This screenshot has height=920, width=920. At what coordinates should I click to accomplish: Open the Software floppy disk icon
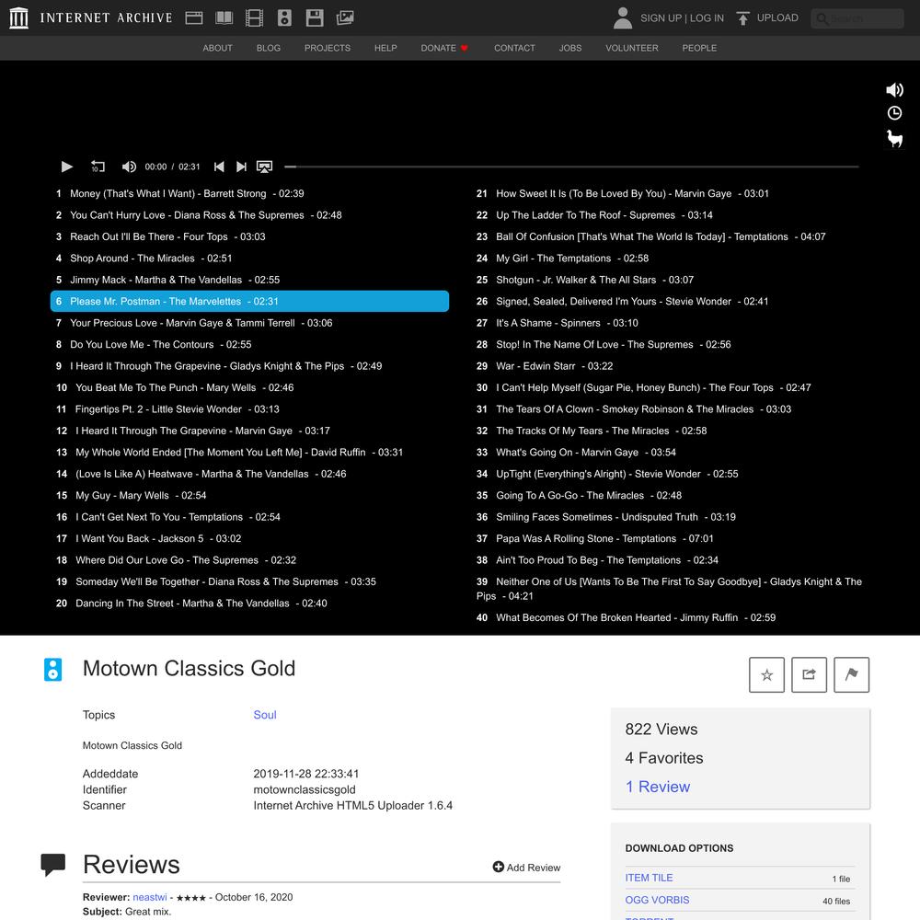pyautogui.click(x=315, y=17)
